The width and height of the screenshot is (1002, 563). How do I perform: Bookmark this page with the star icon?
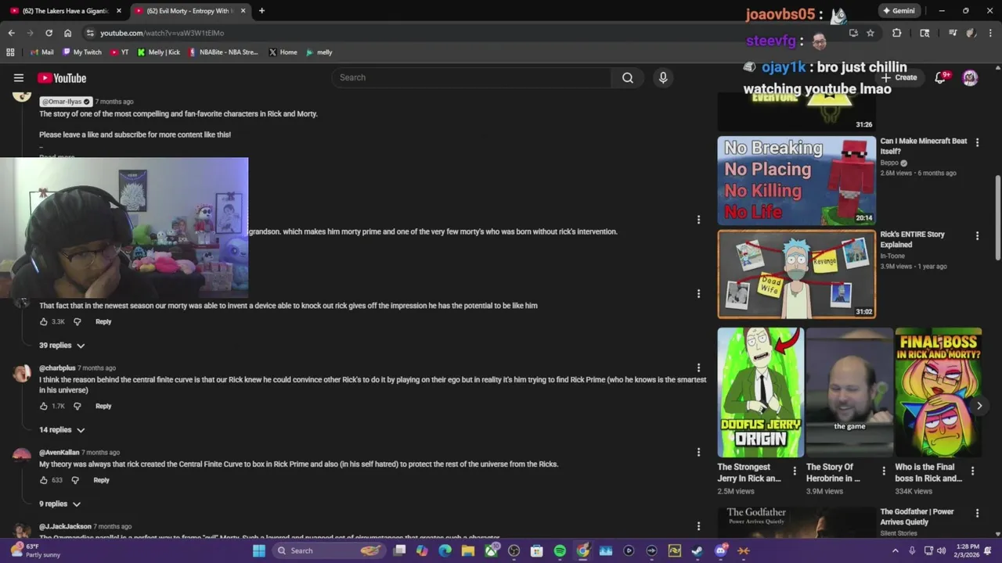coord(870,33)
